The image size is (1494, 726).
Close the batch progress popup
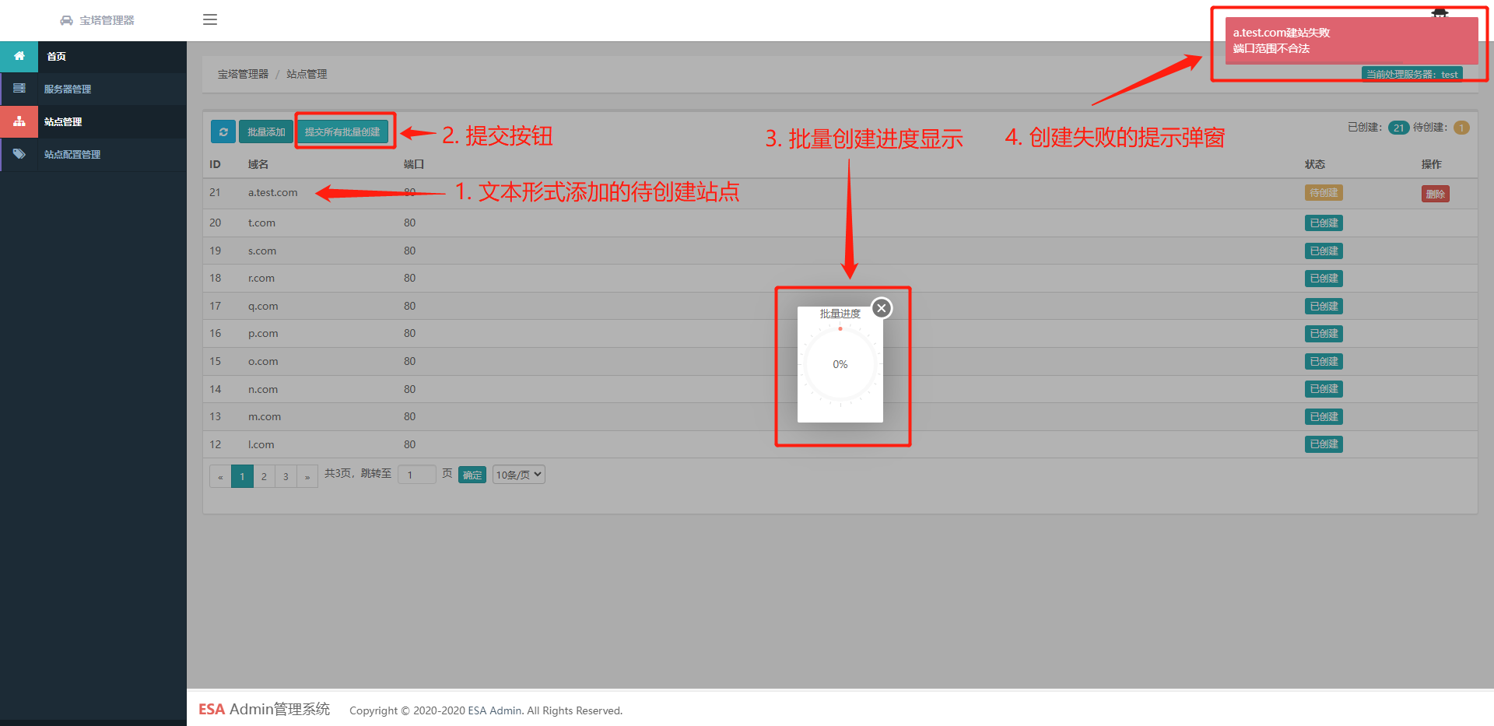point(882,308)
